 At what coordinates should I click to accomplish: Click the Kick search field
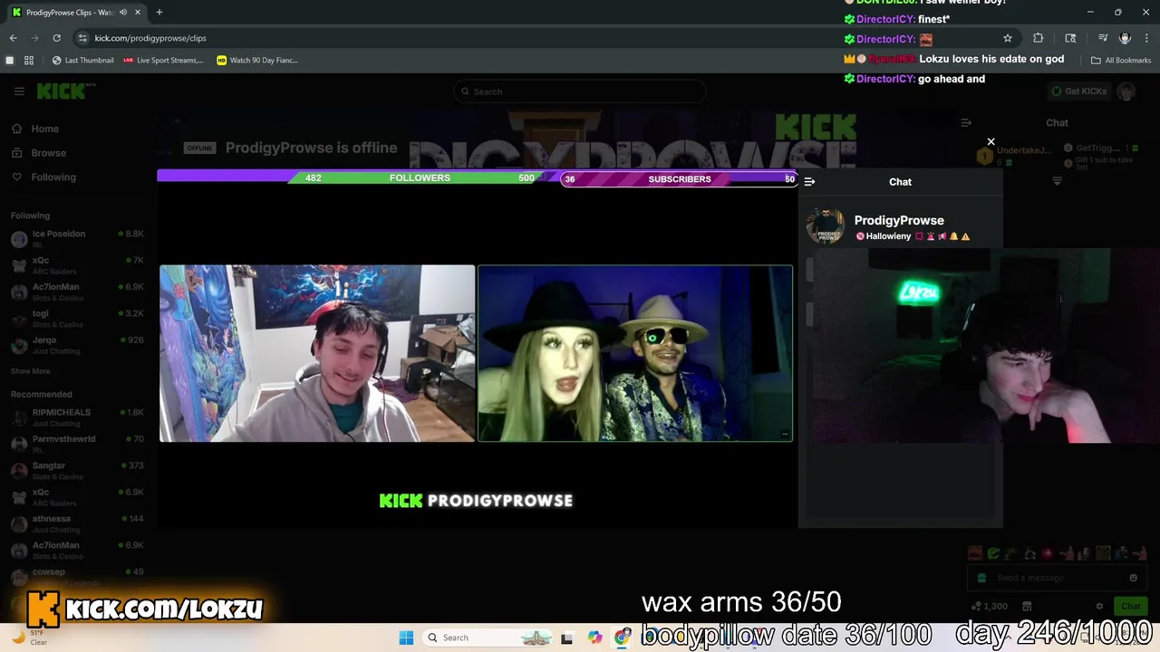pyautogui.click(x=580, y=91)
